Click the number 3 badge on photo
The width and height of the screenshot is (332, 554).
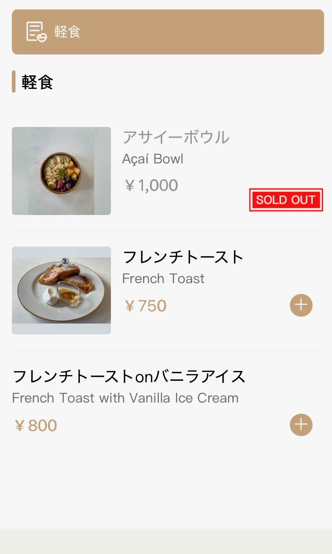click(x=65, y=262)
